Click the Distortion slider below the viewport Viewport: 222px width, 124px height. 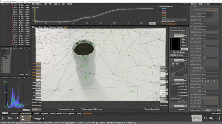(x=145, y=109)
